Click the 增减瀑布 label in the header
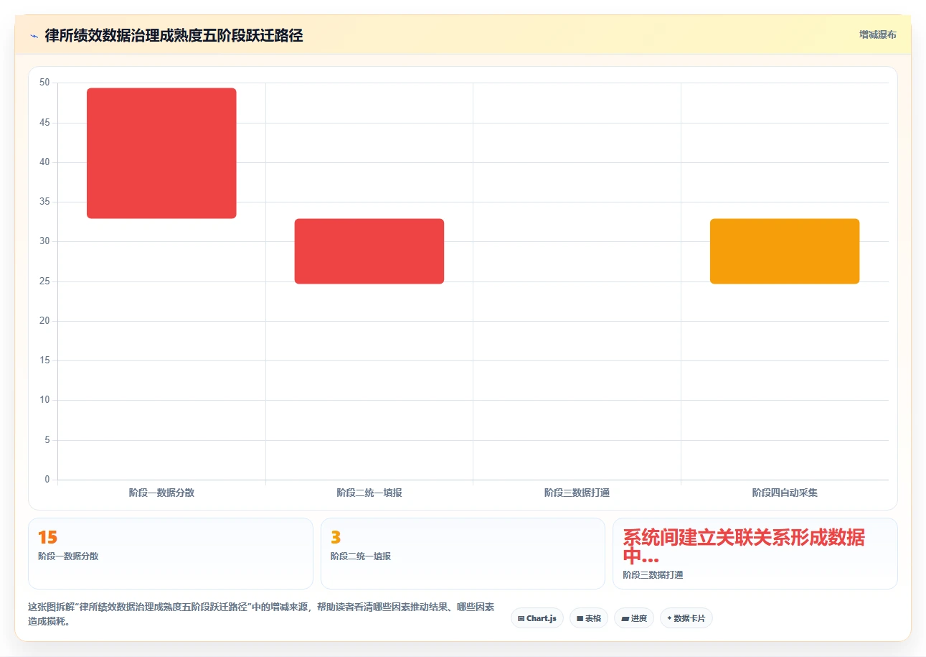926x657 pixels. (x=877, y=34)
